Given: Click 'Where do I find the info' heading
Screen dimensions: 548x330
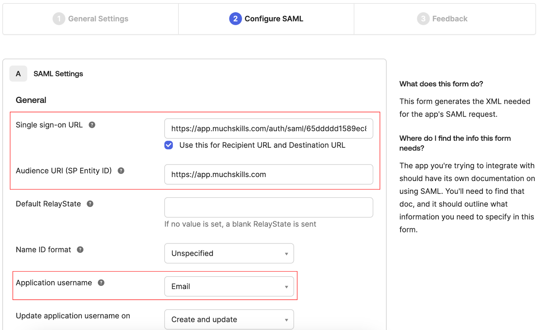Looking at the screenshot, I should click(455, 143).
